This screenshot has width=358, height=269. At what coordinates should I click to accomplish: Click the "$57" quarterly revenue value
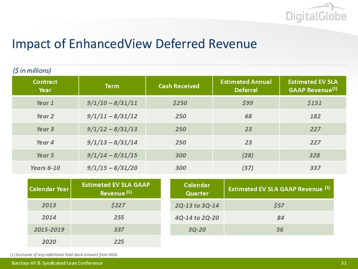coord(279,206)
